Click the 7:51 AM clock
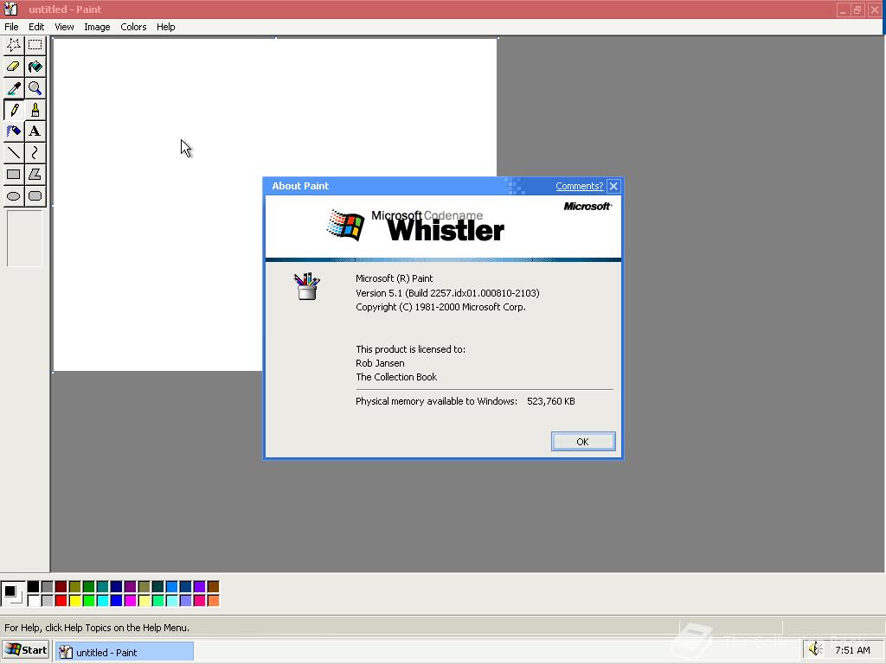The height and width of the screenshot is (664, 886). [852, 650]
